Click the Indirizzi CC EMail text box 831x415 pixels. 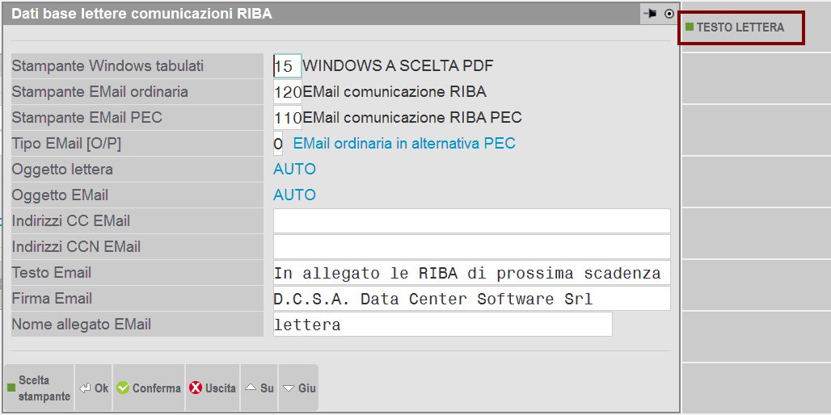[471, 221]
